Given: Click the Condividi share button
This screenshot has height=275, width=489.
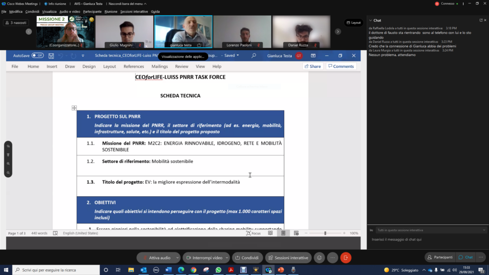Looking at the screenshot, I should [x=247, y=257].
